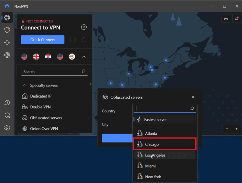Close the Obfuscated servers popup

click(193, 97)
